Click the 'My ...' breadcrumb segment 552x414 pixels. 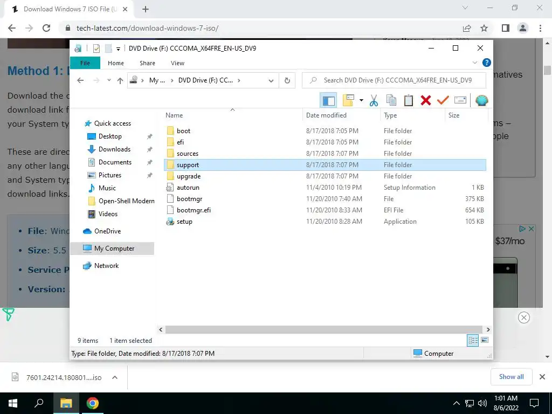[x=157, y=80]
